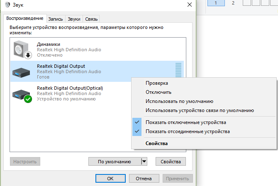Toggle Показать отсоединенные устройства option
278x186 pixels.
(204, 131)
